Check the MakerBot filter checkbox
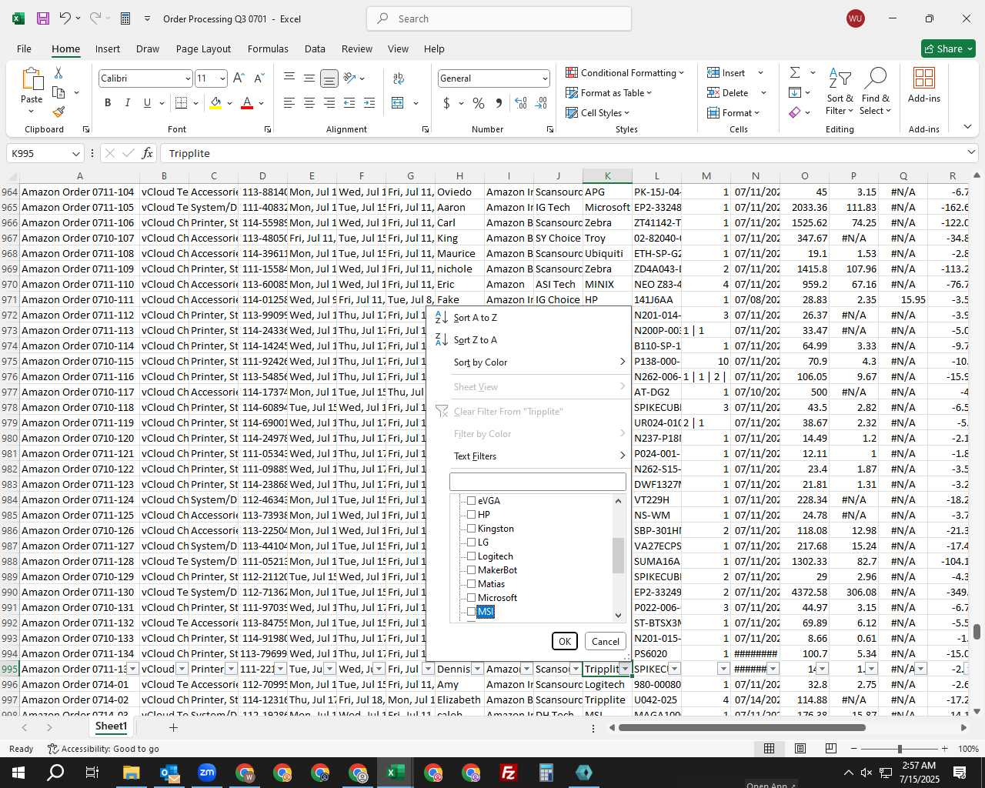The width and height of the screenshot is (985, 788). pos(472,569)
